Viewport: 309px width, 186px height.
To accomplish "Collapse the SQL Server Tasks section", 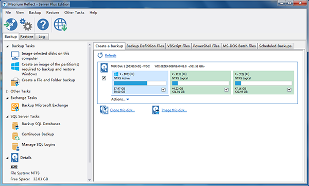I will tap(7, 116).
